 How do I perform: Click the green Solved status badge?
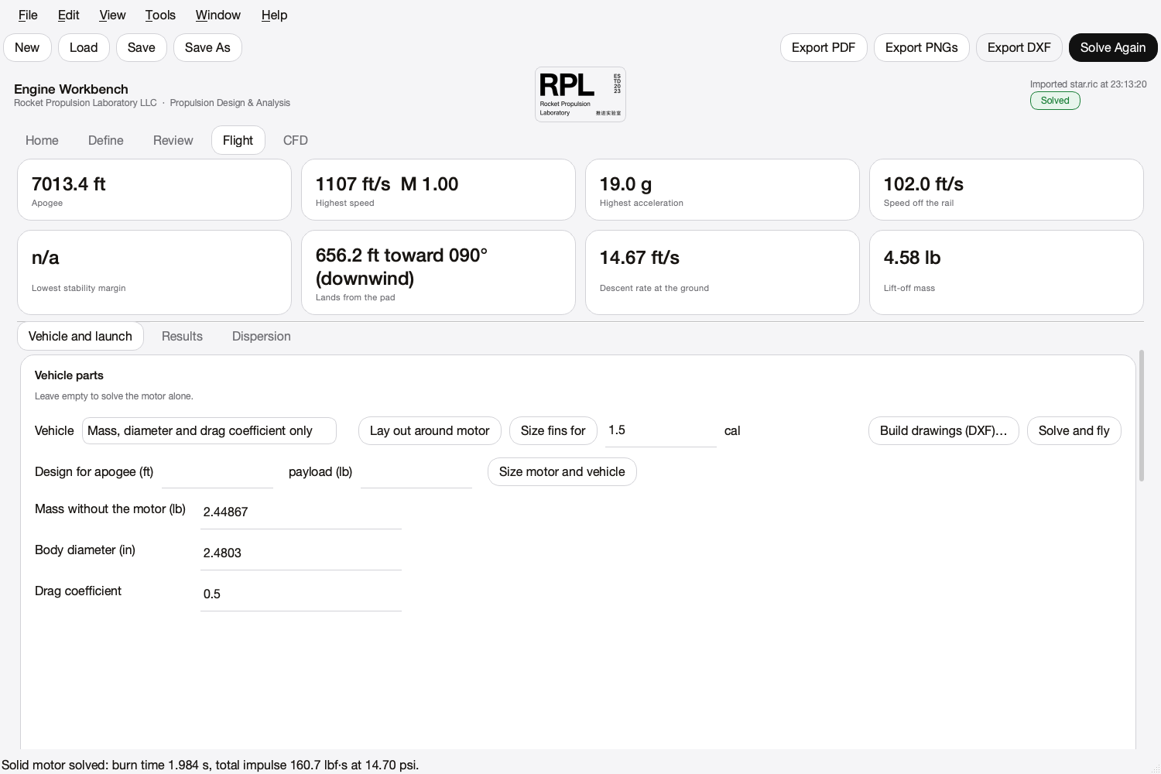click(x=1055, y=101)
